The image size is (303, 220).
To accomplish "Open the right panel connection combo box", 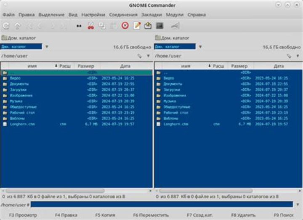I will click(x=175, y=47).
